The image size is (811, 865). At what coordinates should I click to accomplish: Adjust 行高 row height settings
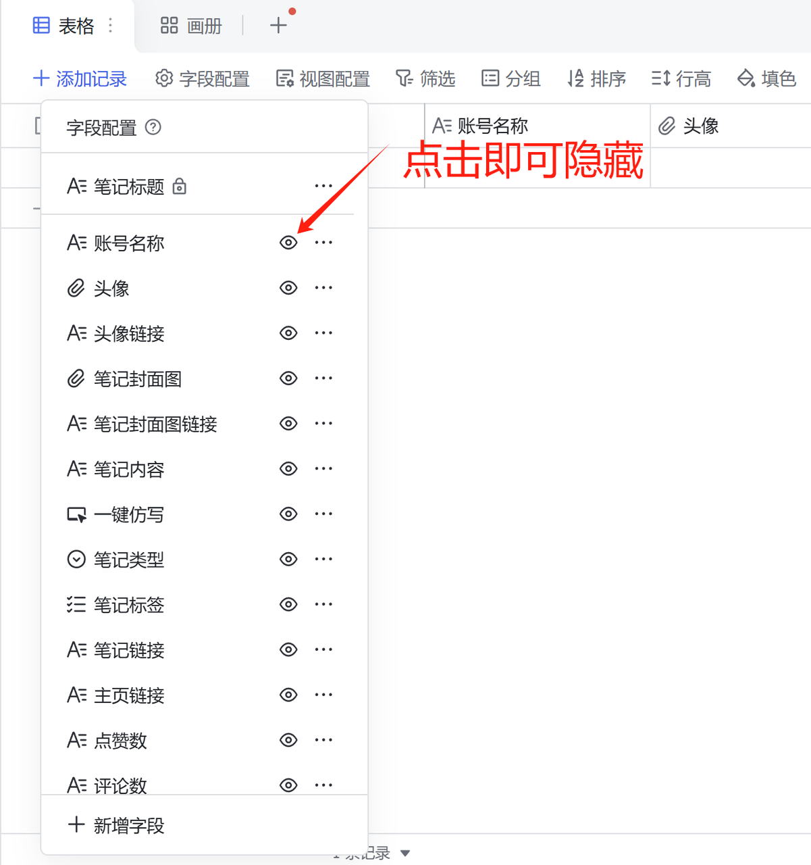click(x=681, y=78)
